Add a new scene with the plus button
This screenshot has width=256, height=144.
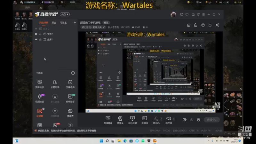(75, 22)
